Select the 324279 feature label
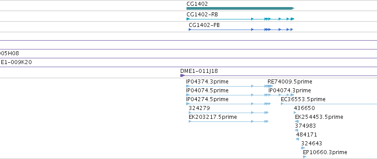The image size is (377, 159). pyautogui.click(x=199, y=108)
